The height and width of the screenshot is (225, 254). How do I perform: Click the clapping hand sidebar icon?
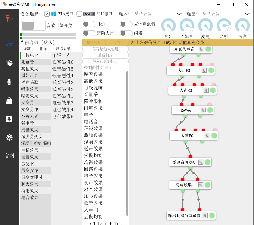click(x=9, y=63)
